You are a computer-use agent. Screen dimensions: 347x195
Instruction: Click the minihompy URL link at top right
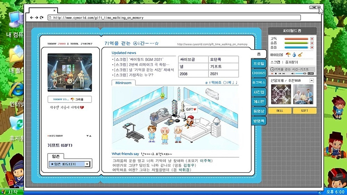pos(212,44)
